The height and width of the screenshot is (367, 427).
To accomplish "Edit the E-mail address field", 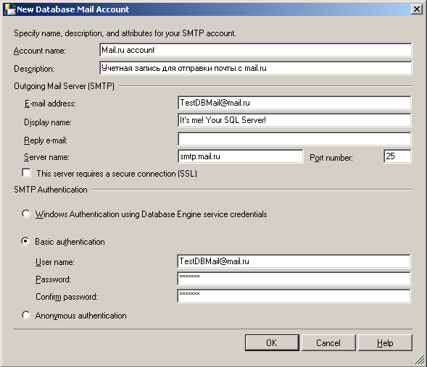I will pos(294,103).
